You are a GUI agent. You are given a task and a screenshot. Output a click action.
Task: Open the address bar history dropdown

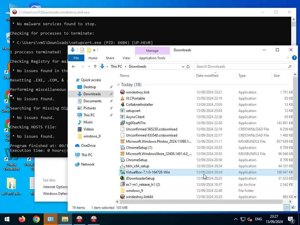click(183, 67)
